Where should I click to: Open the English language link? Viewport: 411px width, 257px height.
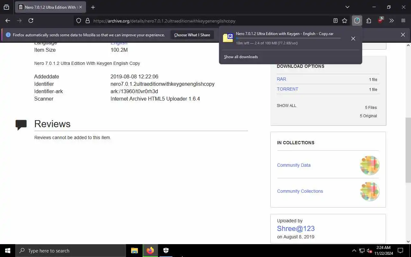(x=119, y=43)
